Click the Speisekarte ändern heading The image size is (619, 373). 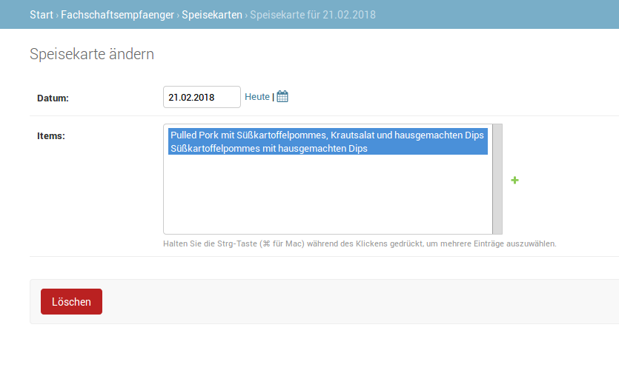[92, 54]
